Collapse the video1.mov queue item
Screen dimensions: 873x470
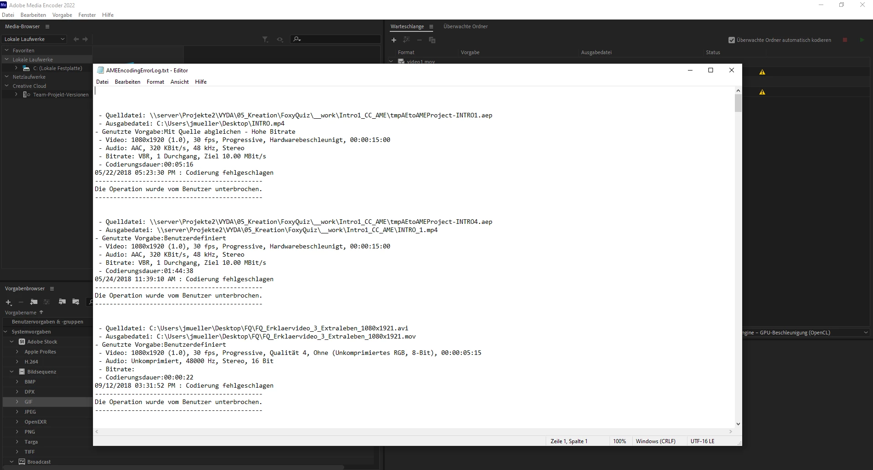coord(391,61)
